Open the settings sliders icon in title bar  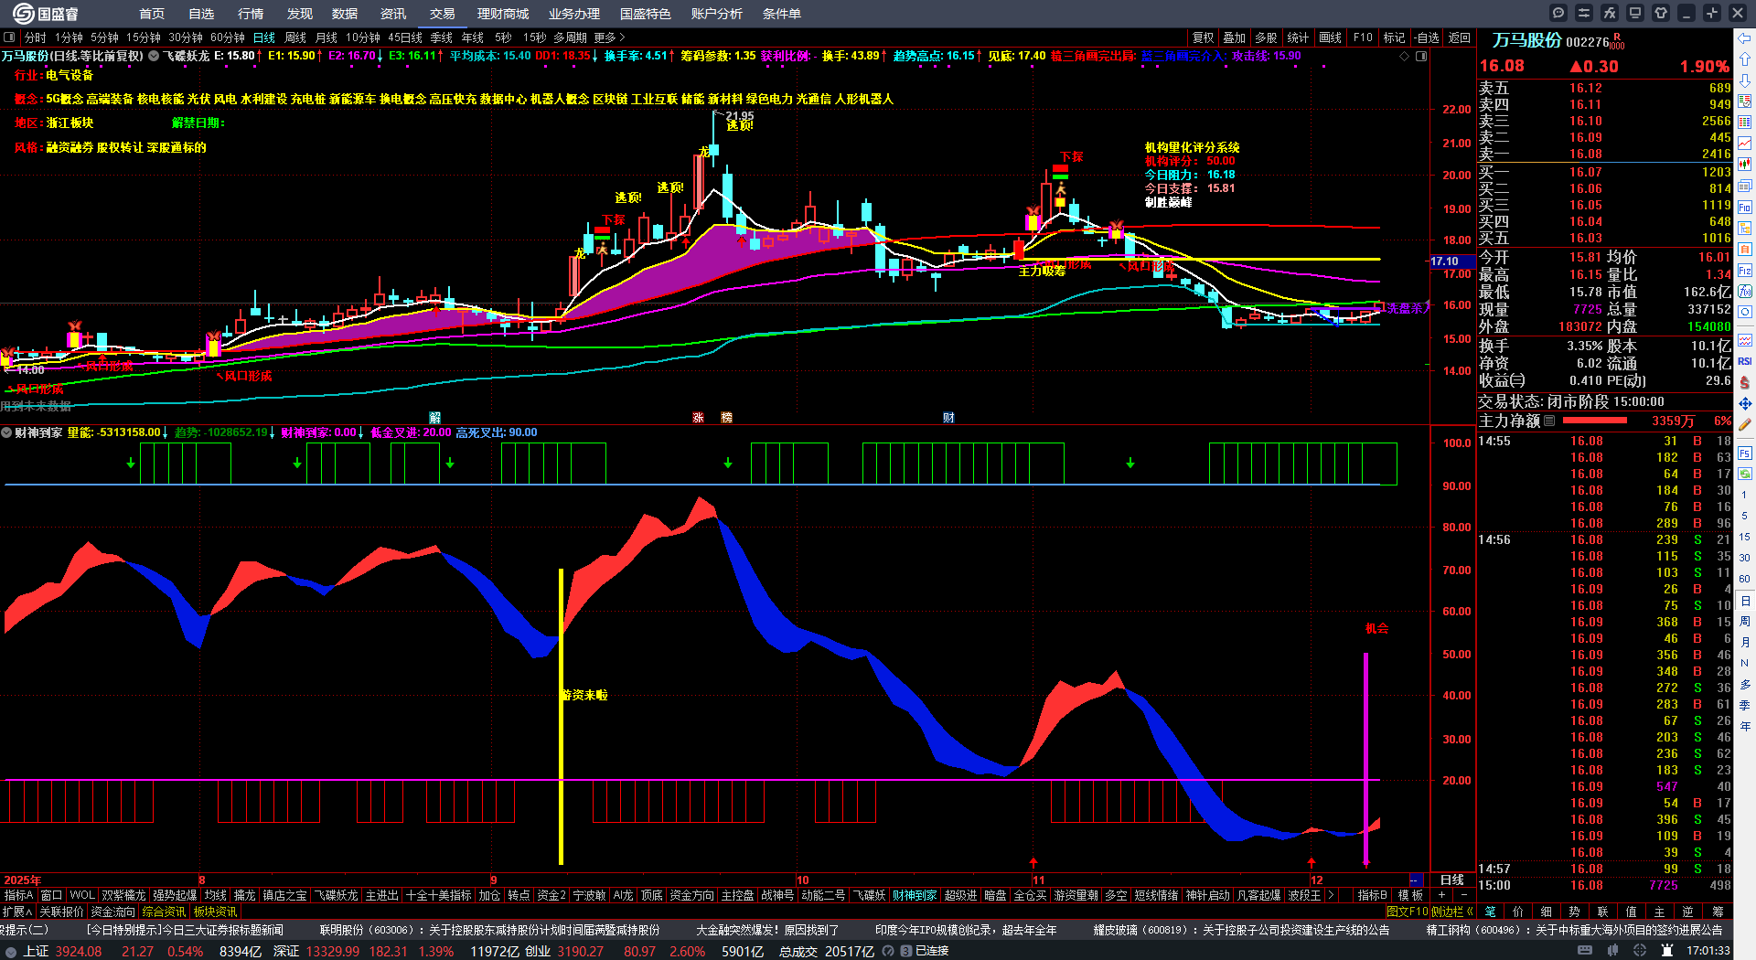pyautogui.click(x=1584, y=13)
